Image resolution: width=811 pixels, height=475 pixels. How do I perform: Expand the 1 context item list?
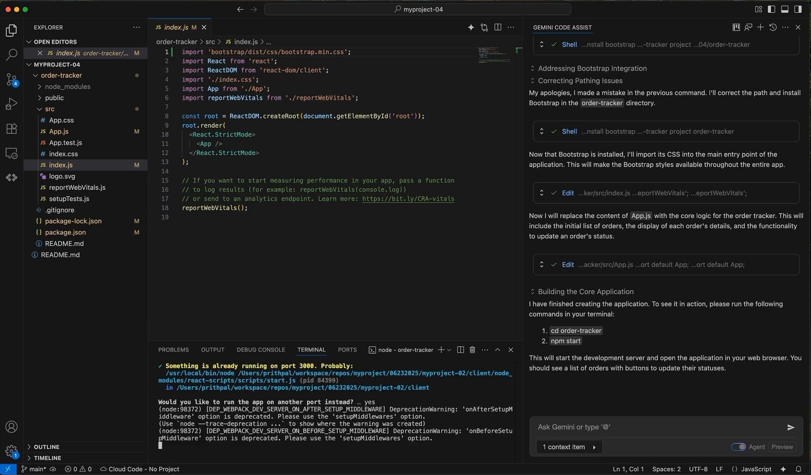click(x=569, y=447)
